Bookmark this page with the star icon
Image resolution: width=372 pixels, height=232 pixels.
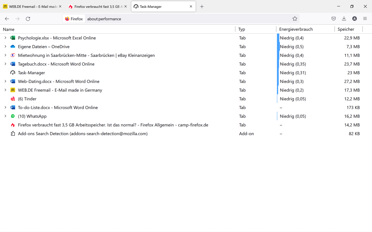click(x=295, y=19)
